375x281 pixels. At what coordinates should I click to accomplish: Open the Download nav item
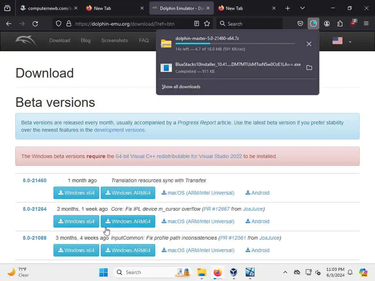tap(60, 40)
